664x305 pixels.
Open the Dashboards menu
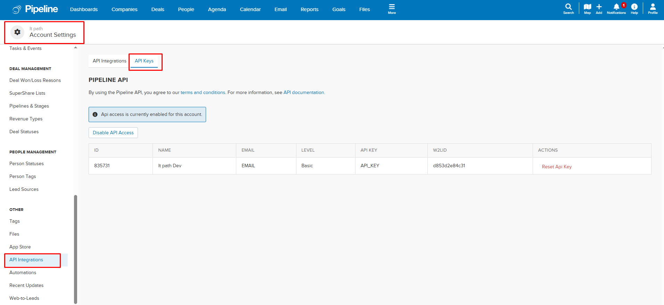coord(84,9)
